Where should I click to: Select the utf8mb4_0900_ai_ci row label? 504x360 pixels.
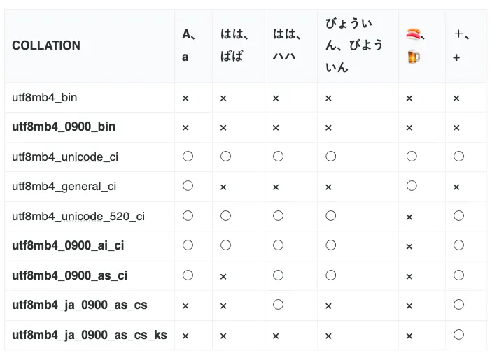coord(68,246)
